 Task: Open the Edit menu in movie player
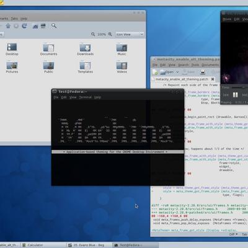[x=237, y=19]
